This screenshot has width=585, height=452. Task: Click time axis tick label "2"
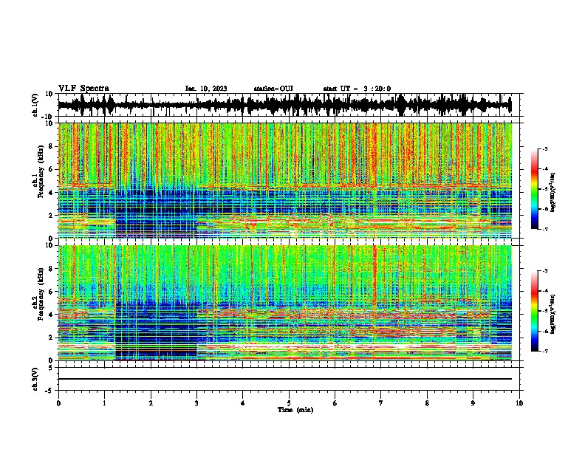coord(151,403)
